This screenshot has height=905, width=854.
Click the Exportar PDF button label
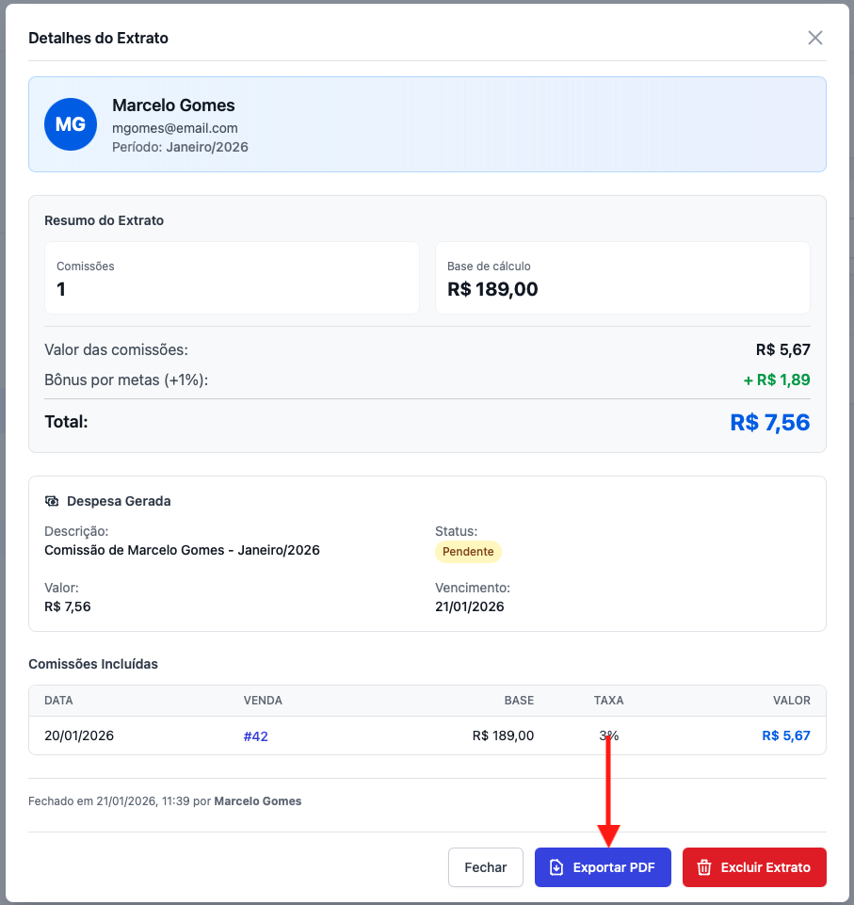click(x=613, y=867)
